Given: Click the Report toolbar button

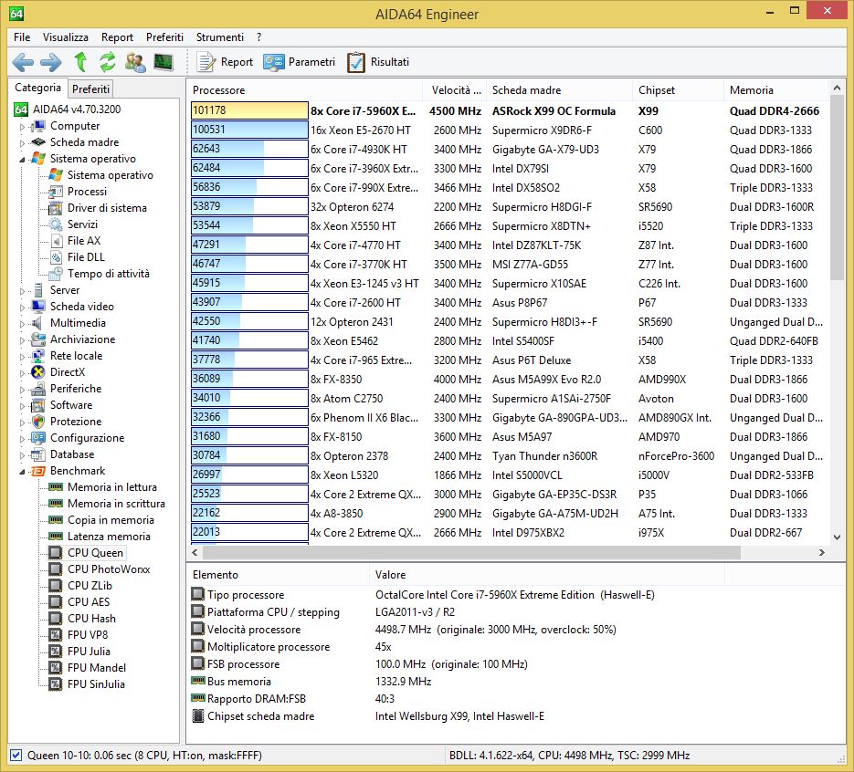Looking at the screenshot, I should pos(226,62).
